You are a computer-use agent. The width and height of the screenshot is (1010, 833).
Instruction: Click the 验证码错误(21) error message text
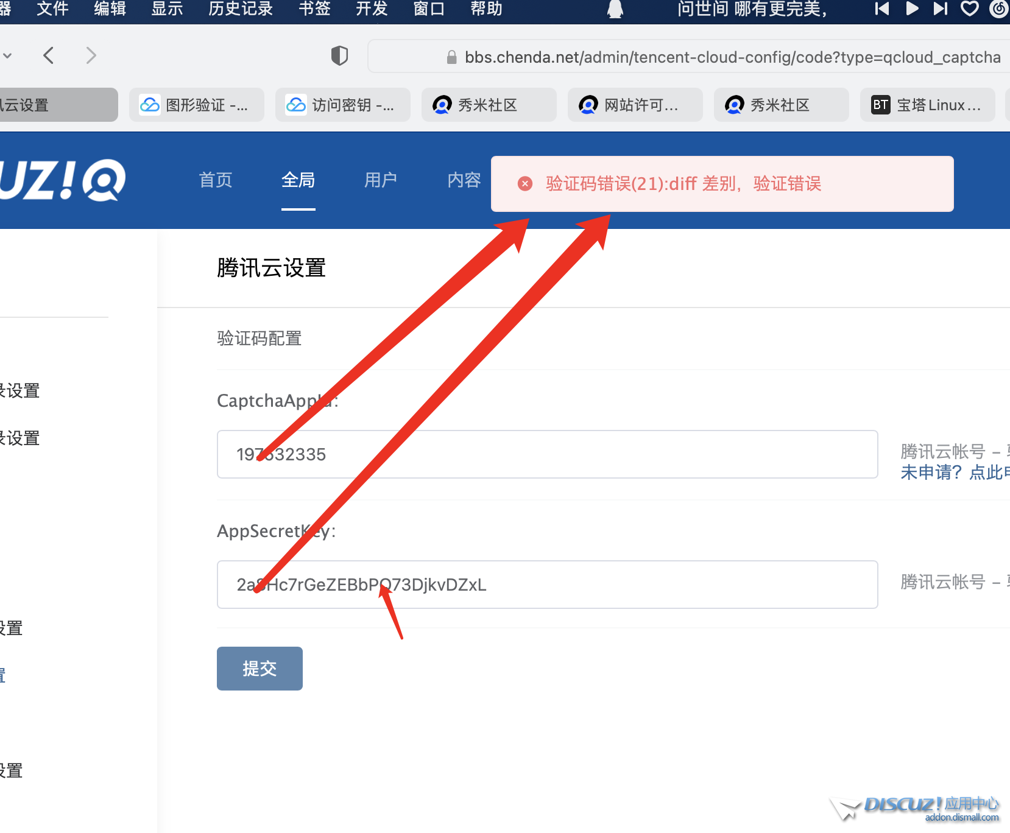683,184
